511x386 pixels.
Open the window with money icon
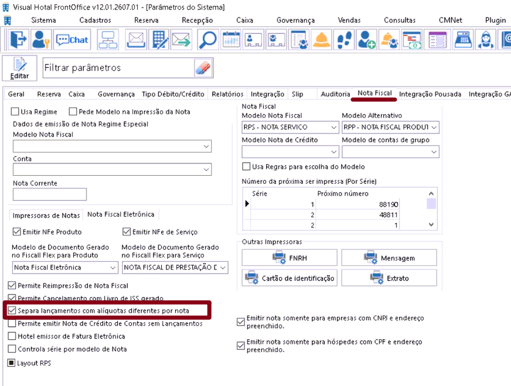[412, 39]
